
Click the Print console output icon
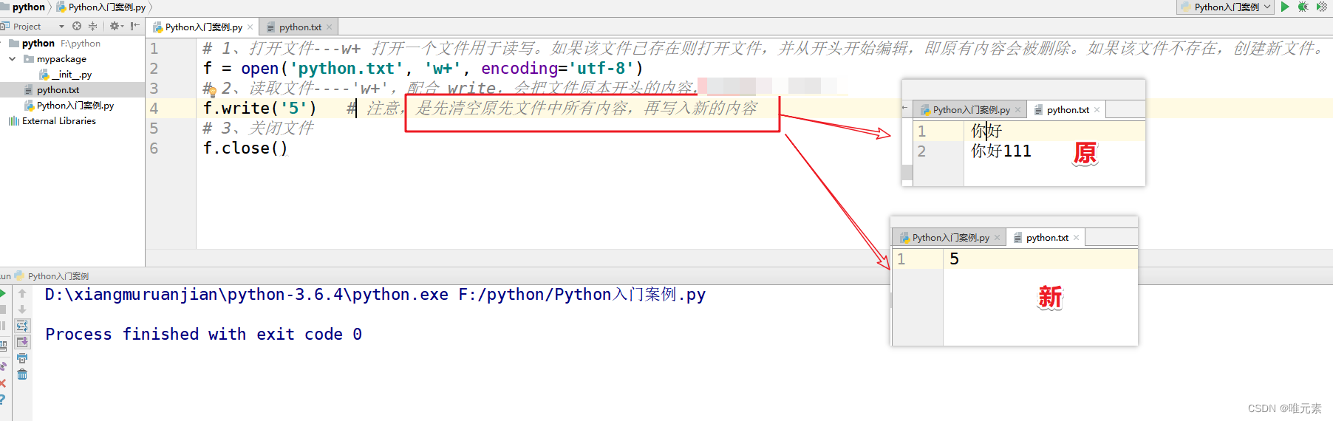click(x=22, y=358)
